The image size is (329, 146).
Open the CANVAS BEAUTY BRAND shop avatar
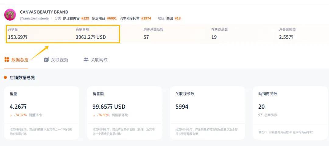click(10, 15)
